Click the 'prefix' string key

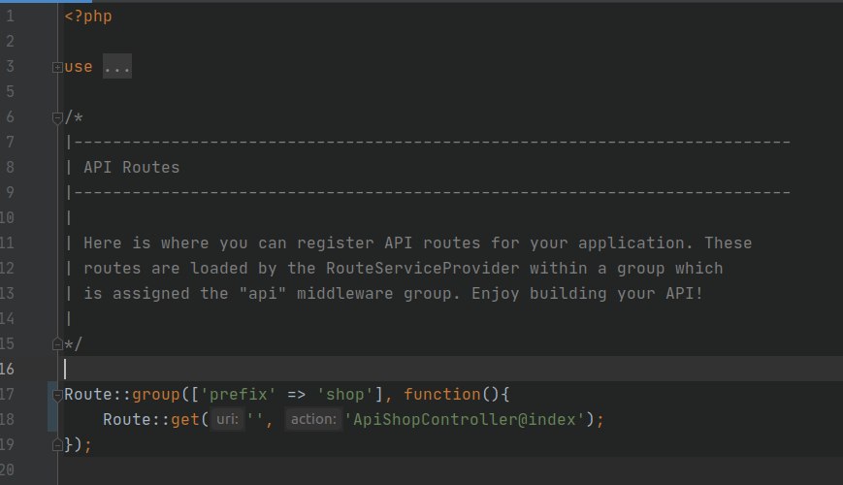[x=238, y=395]
